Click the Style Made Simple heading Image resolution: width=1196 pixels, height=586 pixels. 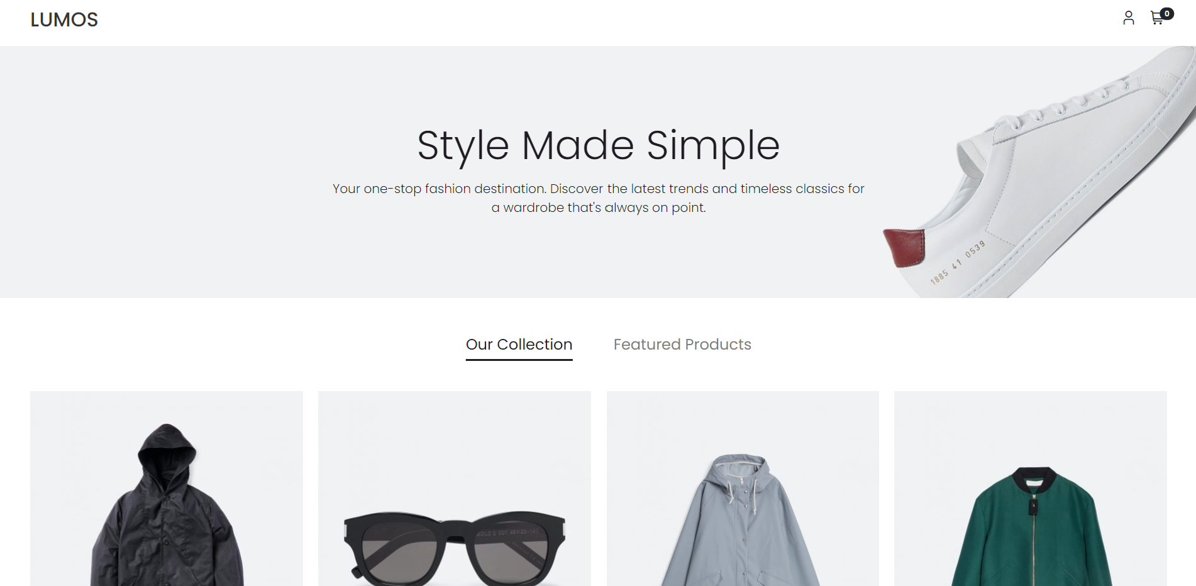598,145
